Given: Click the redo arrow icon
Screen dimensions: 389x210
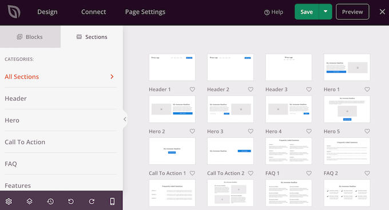Looking at the screenshot, I should (92, 201).
